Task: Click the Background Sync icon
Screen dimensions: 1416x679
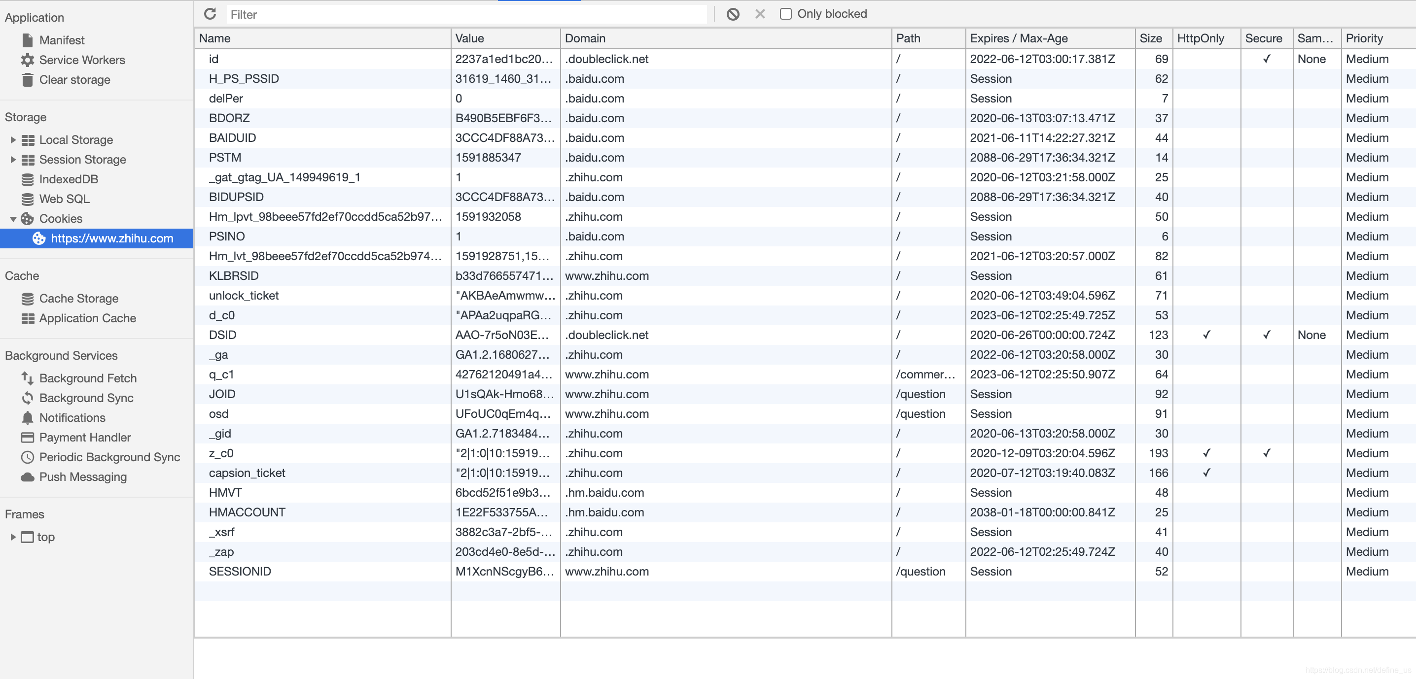Action: click(x=28, y=398)
